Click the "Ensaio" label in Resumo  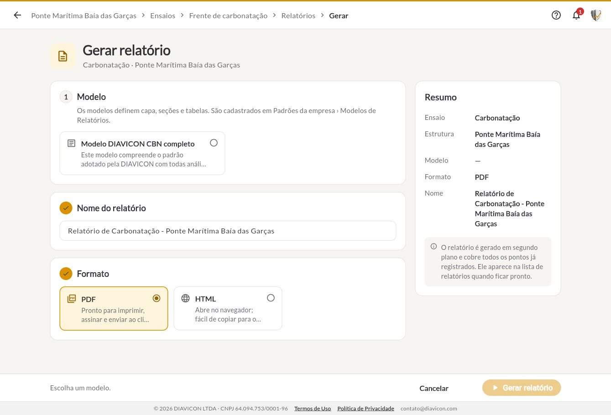tap(435, 118)
